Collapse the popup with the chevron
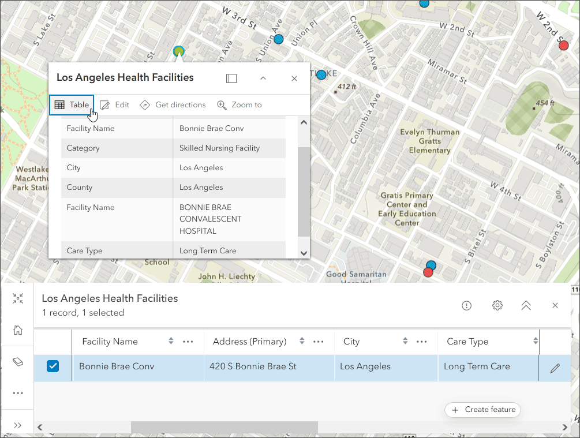The width and height of the screenshot is (580, 438). click(x=263, y=78)
